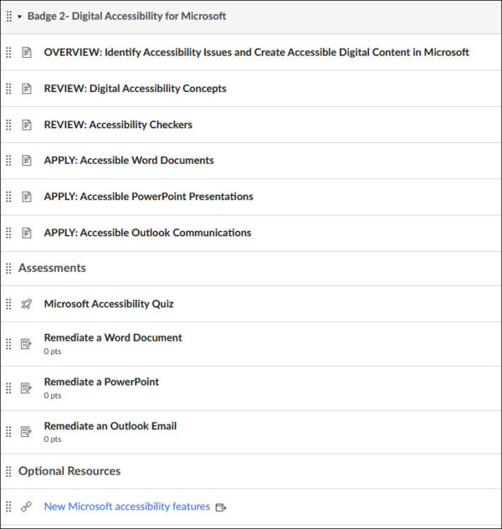
Task: Click the drag handle beside Assessments header
Action: pyautogui.click(x=8, y=268)
